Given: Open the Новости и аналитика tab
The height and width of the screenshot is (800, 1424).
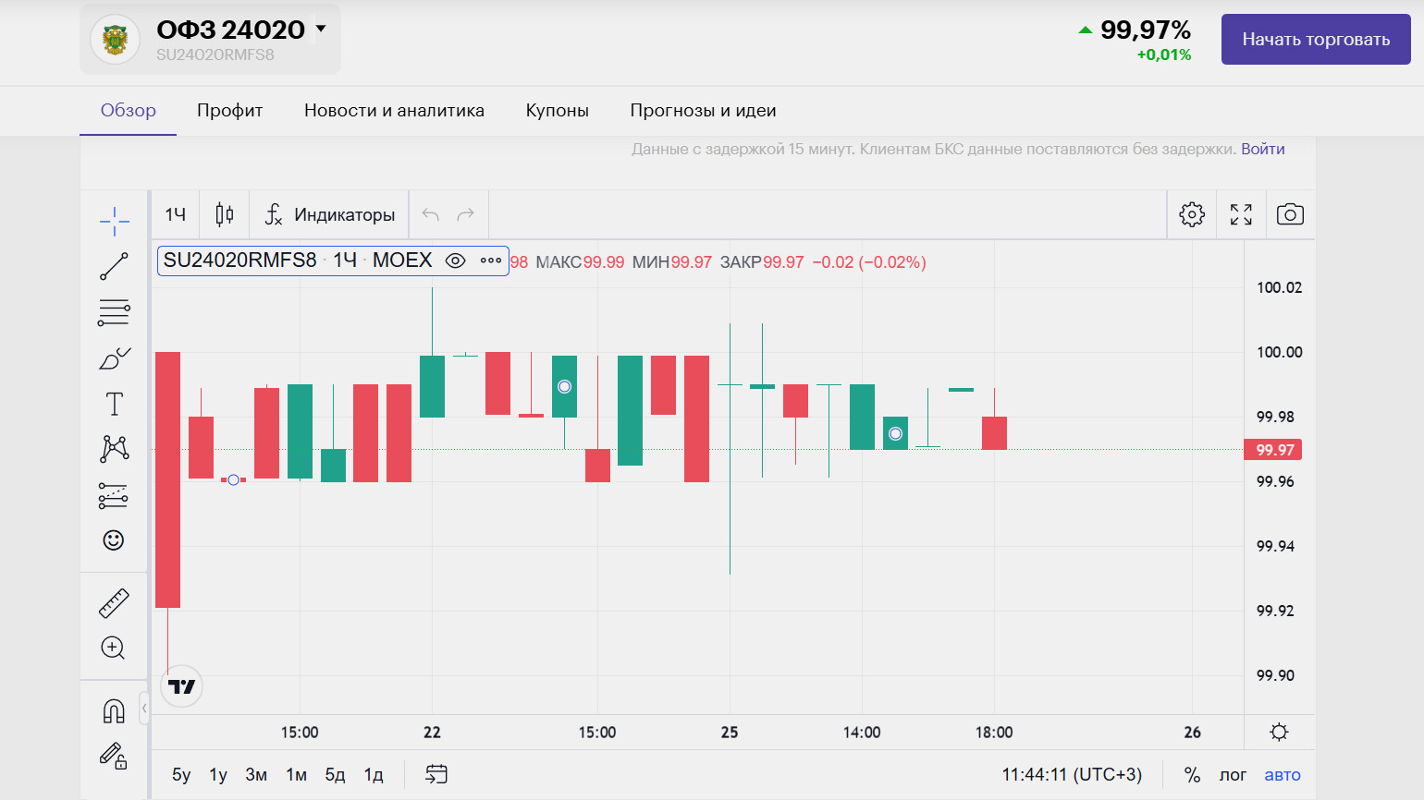Looking at the screenshot, I should click(394, 111).
